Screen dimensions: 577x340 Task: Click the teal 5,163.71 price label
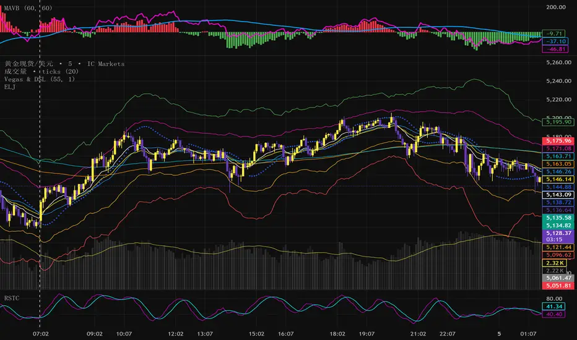point(558,156)
